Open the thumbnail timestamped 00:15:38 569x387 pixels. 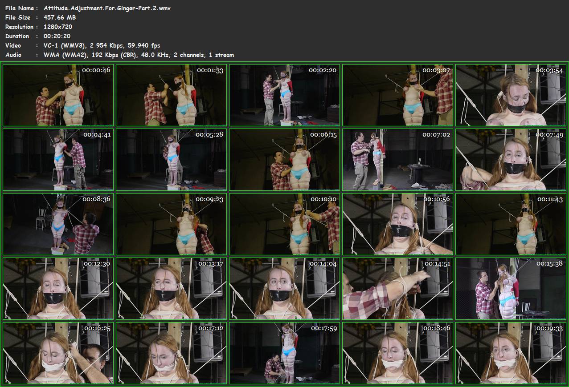[x=511, y=289]
